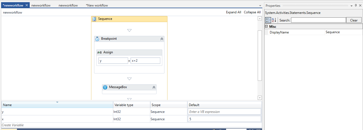Open the document tabs overflow dropdown
Viewport: 363px width, 130px height.
pos(260,6)
